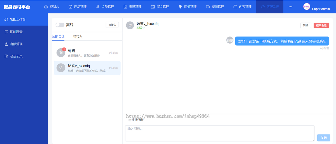The width and height of the screenshot is (336, 144).
Task: Click the unread badge showing 1
Action: [64, 49]
